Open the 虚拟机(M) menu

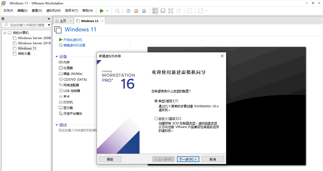coord(53,11)
